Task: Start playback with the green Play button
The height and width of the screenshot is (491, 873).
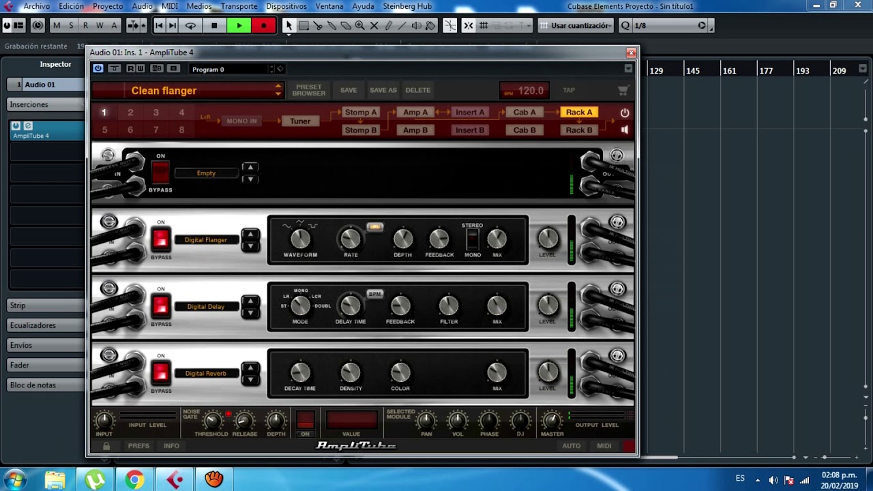Action: (239, 25)
